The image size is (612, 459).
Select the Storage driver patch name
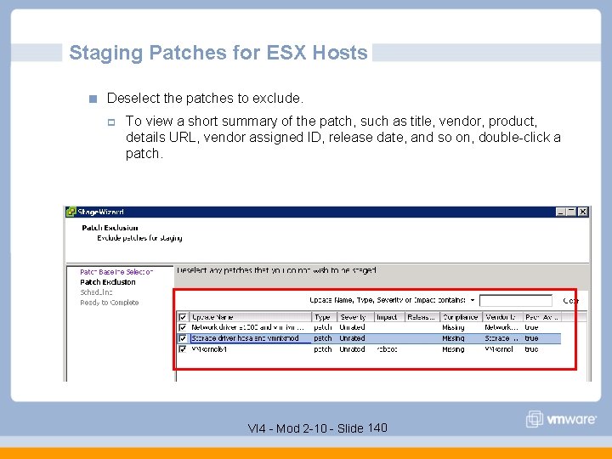pyautogui.click(x=245, y=338)
